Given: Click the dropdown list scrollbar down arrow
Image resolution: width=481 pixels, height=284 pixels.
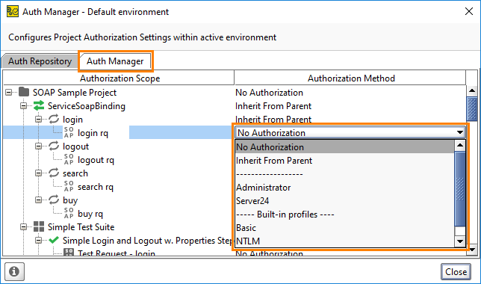Looking at the screenshot, I should pyautogui.click(x=460, y=241).
